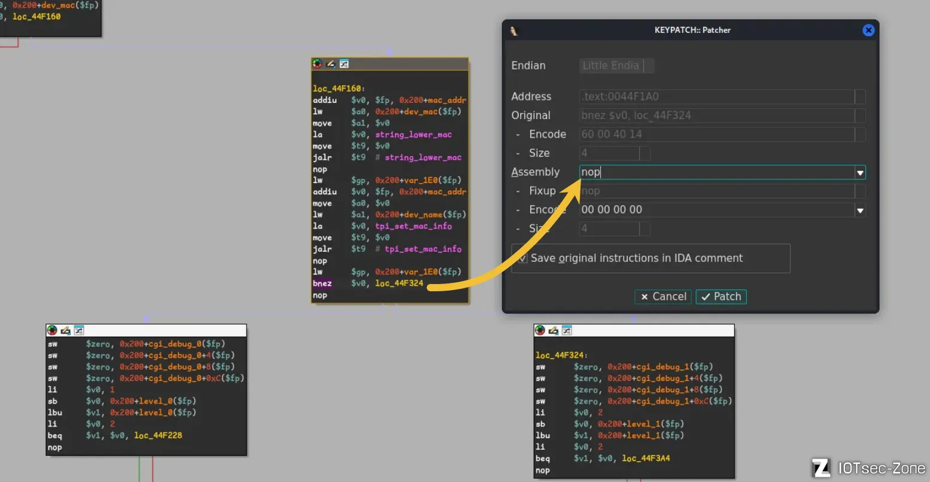The image size is (930, 482).
Task: Click the Patch button
Action: (721, 297)
